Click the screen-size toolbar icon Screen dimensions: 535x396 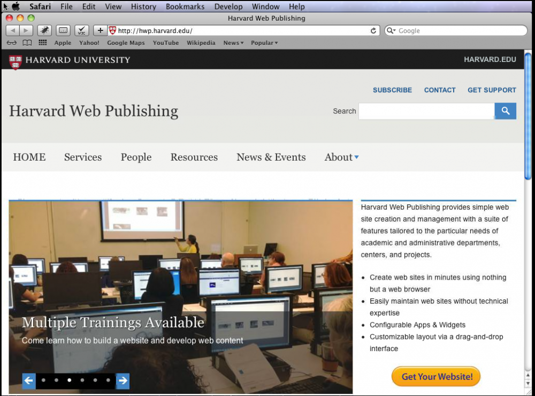pyautogui.click(x=63, y=30)
